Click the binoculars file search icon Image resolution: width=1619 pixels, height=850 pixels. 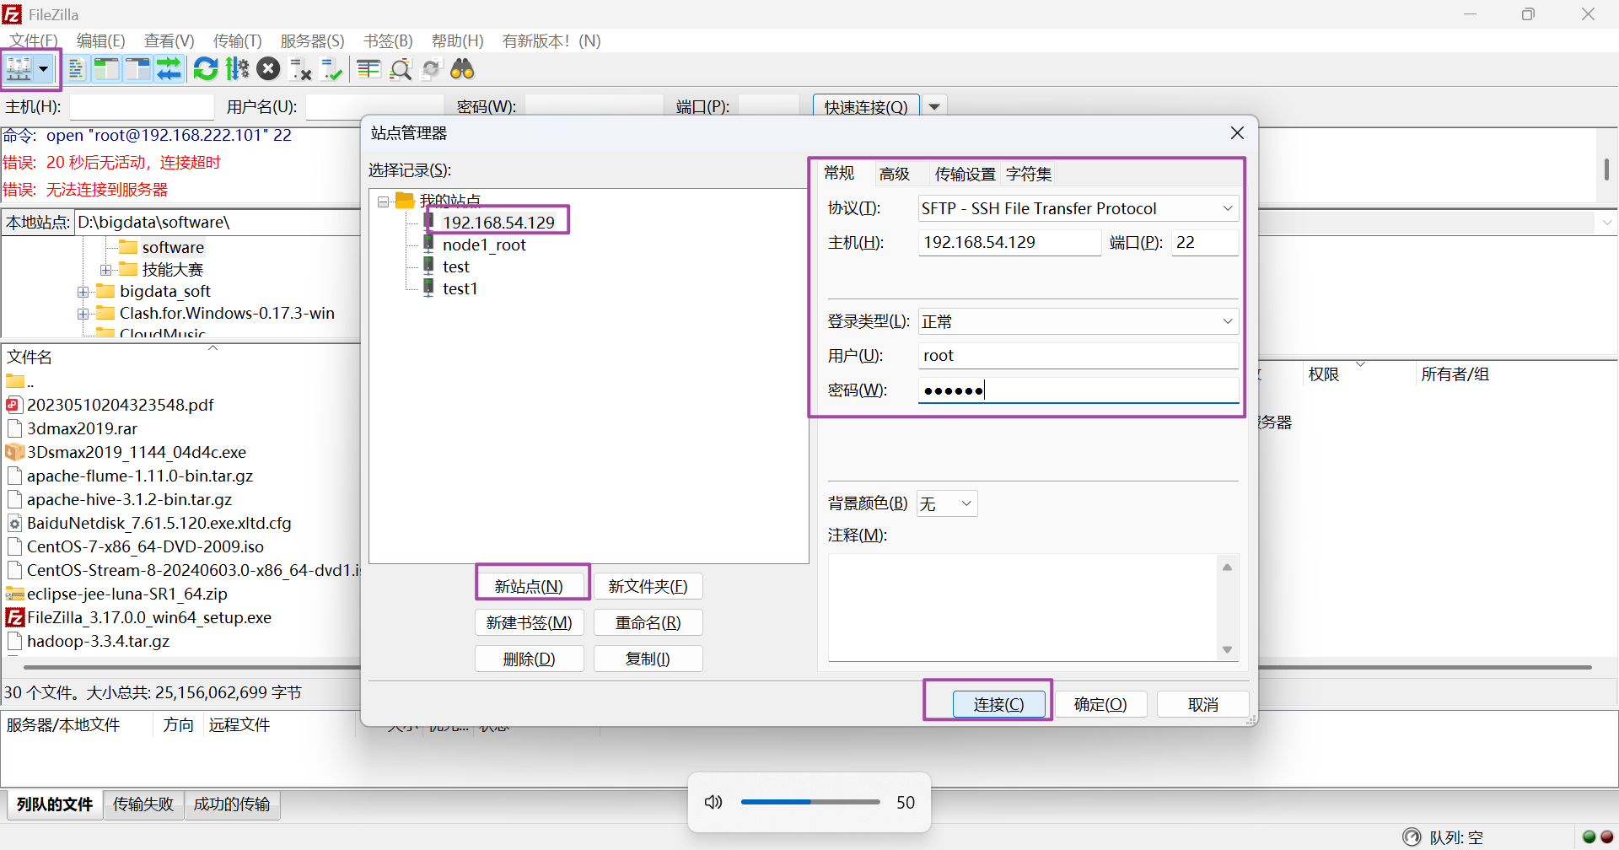pyautogui.click(x=462, y=69)
